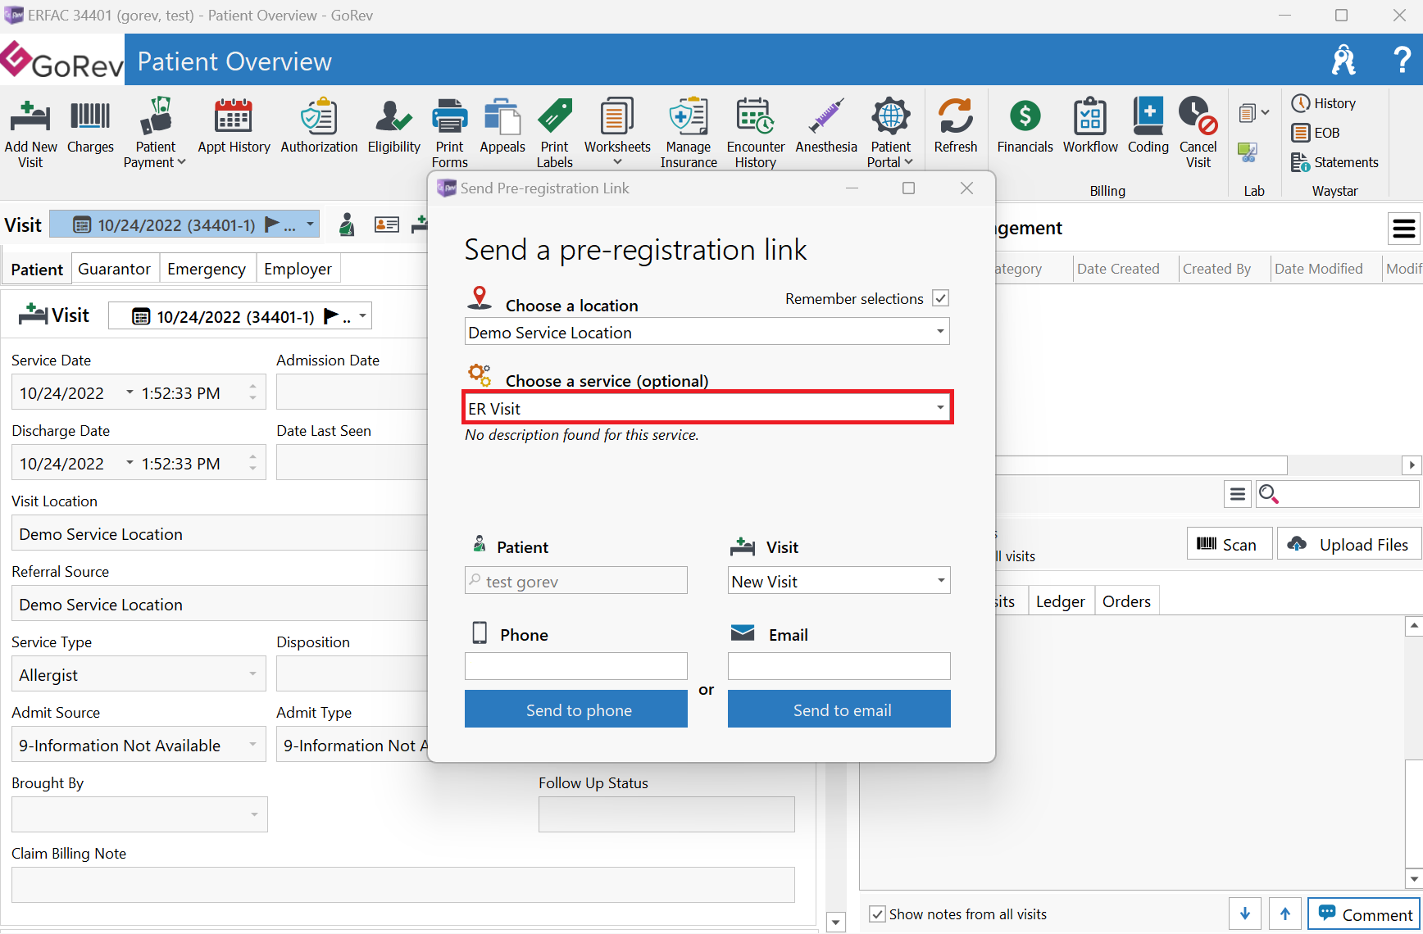Click Email address input field

(839, 666)
